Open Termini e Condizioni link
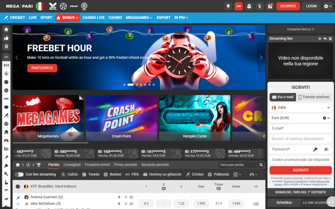This screenshot has width=335, height=209. point(295,181)
